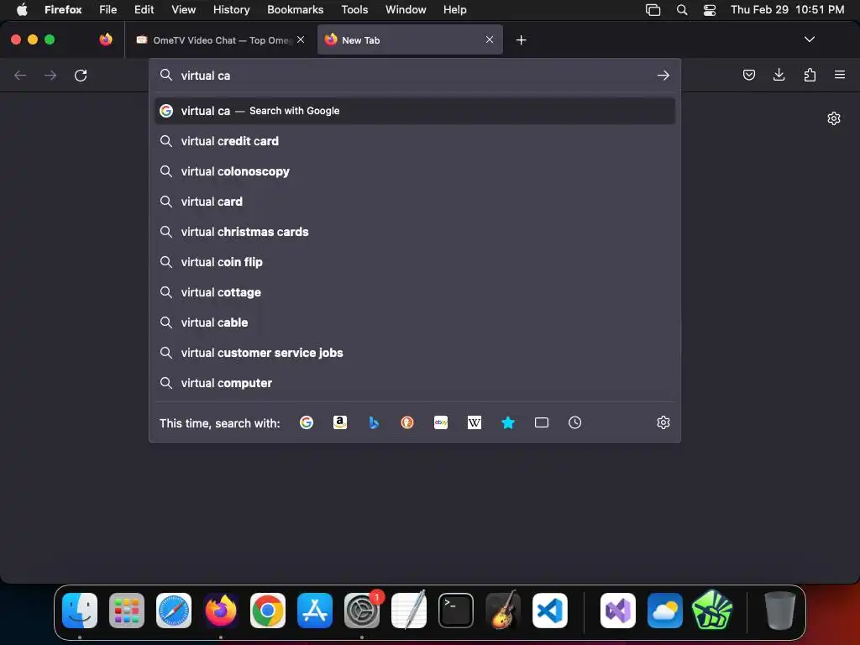Open a new tab with plus button

(521, 40)
